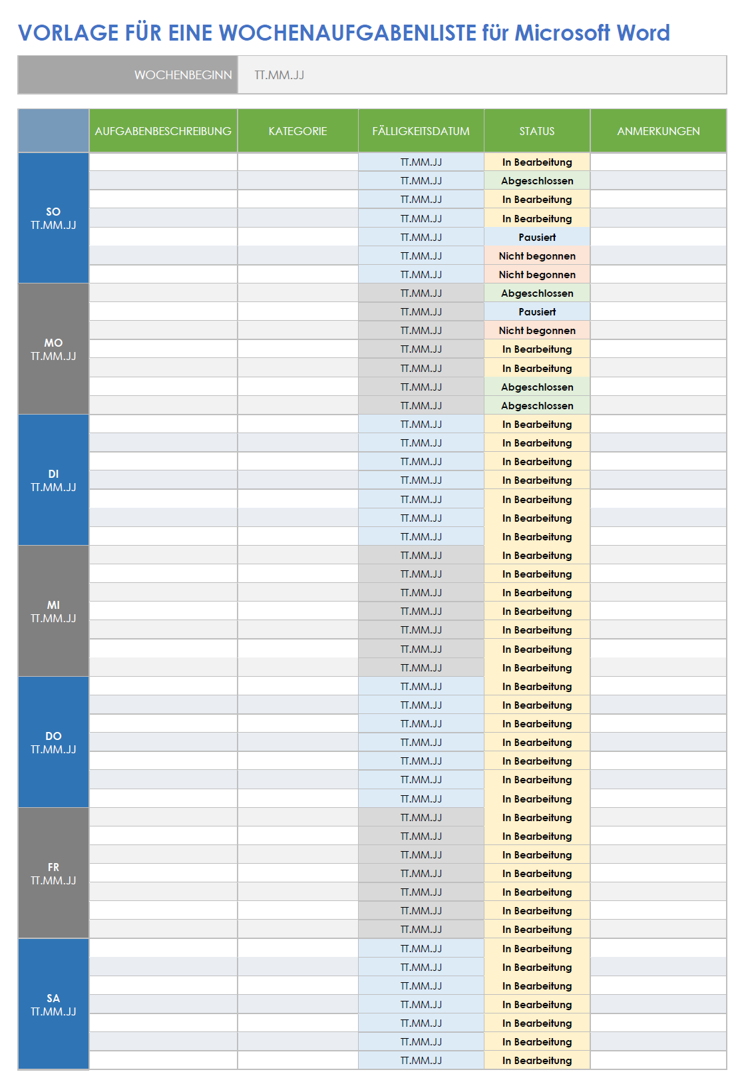The width and height of the screenshot is (742, 1090).
Task: Select the ANMERKUNGEN column header
Action: (658, 131)
